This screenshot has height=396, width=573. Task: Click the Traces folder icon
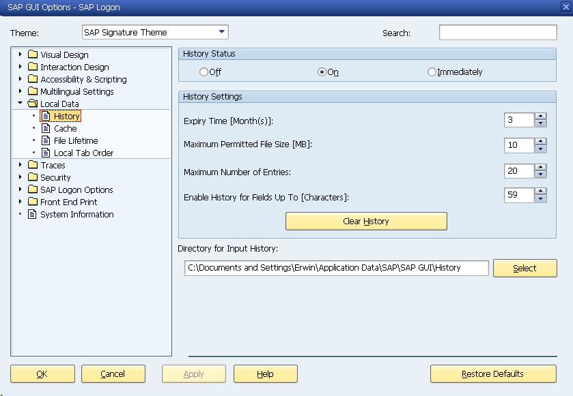coord(33,165)
